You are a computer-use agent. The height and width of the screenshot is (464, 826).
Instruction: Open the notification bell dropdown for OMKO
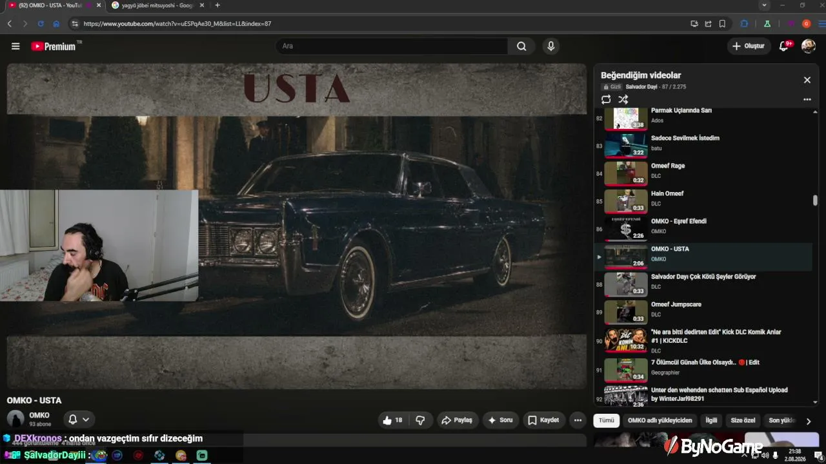(79, 420)
